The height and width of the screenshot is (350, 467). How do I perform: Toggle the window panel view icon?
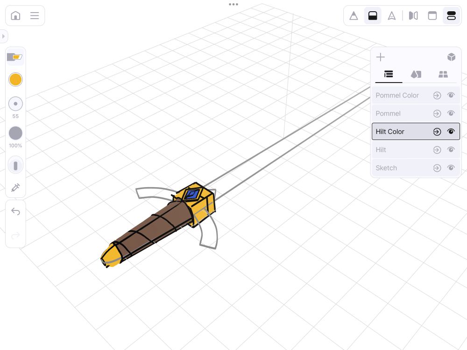pos(432,15)
